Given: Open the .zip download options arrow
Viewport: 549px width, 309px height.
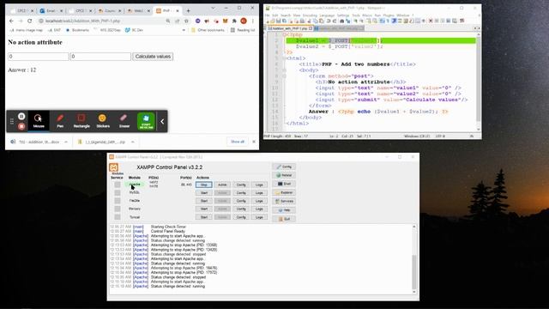Looking at the screenshot, I should coord(133,142).
